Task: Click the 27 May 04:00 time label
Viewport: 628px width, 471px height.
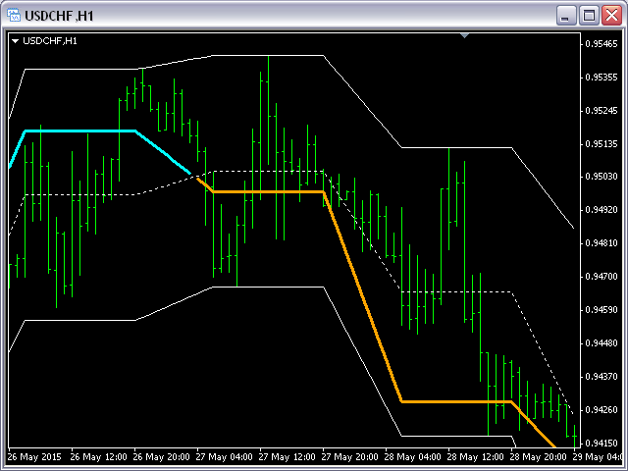Action: pyautogui.click(x=224, y=457)
